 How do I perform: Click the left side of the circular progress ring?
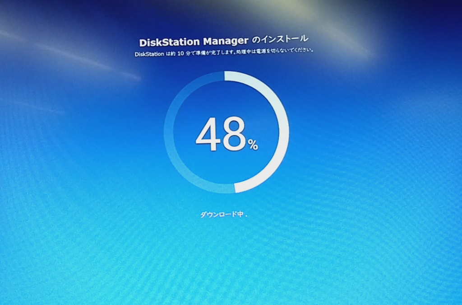point(168,132)
